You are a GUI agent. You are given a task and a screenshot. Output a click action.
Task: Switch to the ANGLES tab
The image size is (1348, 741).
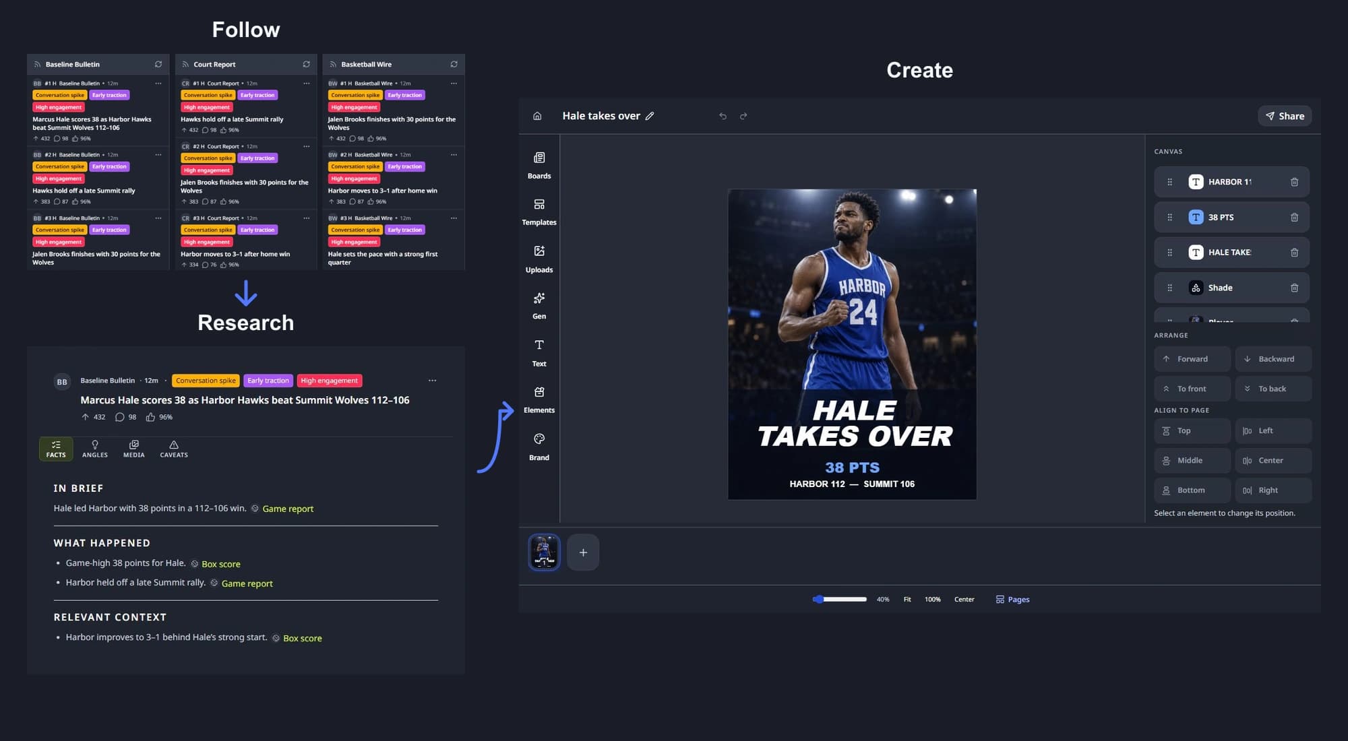point(95,449)
